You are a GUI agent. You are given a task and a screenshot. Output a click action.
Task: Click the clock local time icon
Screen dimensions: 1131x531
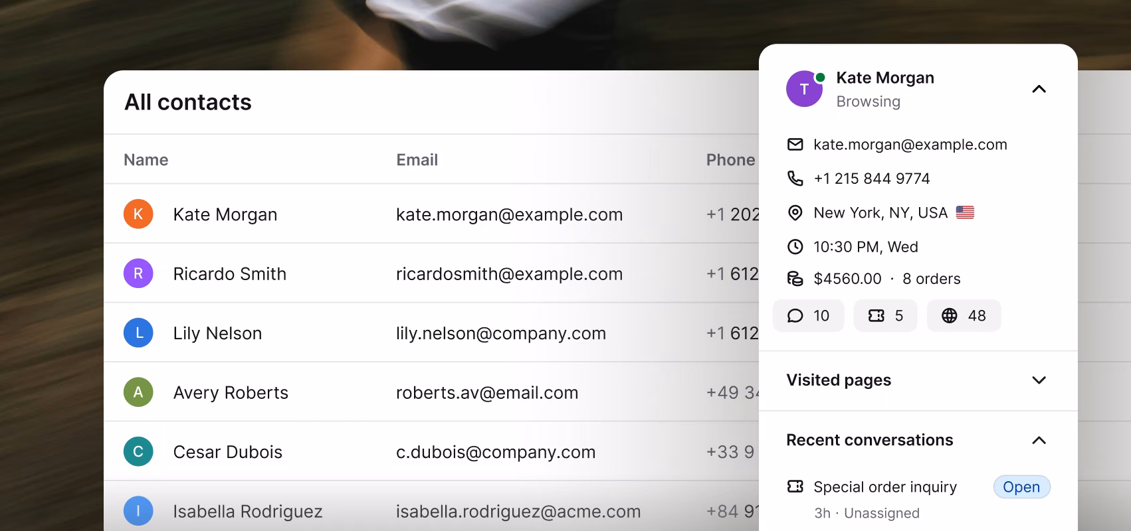(795, 247)
